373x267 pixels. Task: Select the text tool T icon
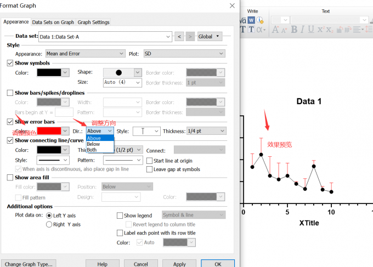pyautogui.click(x=251, y=29)
